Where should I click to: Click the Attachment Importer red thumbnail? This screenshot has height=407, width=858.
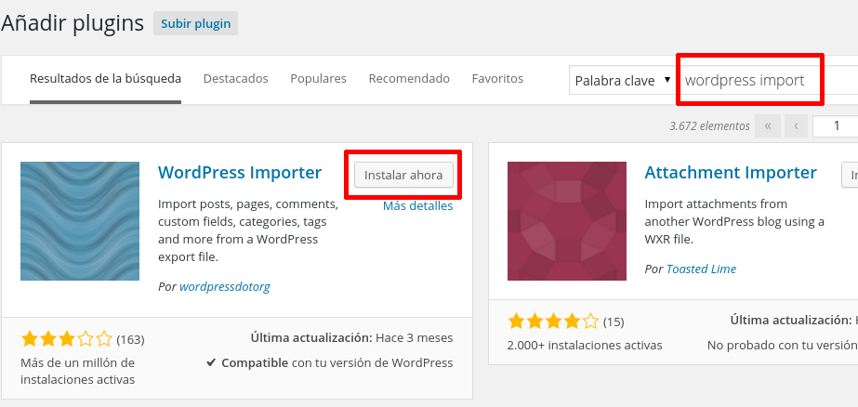click(567, 221)
